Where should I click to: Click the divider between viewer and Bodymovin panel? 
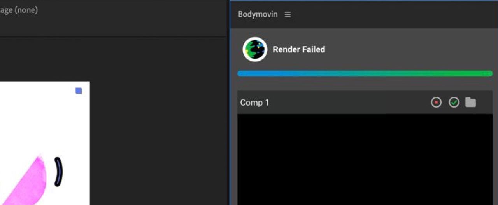228,102
